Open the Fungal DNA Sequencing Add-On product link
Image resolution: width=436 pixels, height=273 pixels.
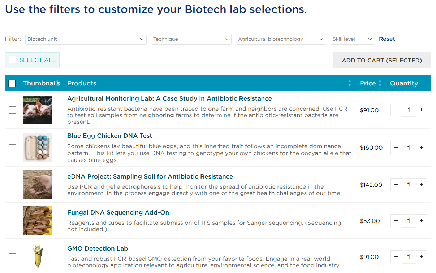(x=118, y=212)
